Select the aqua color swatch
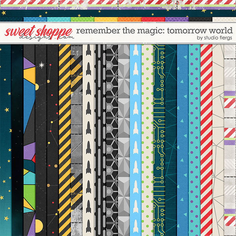This screenshot has height=236, width=236. [x=59, y=19]
